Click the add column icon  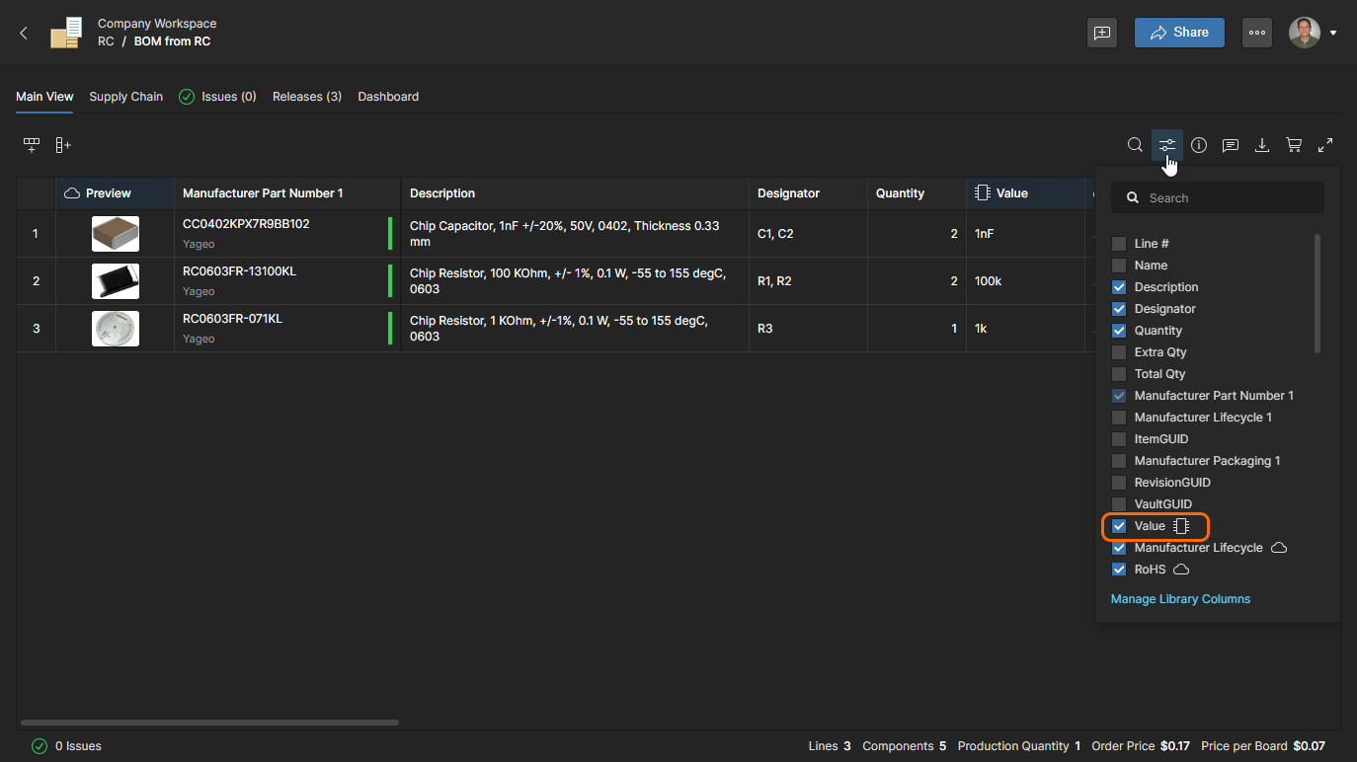point(62,145)
